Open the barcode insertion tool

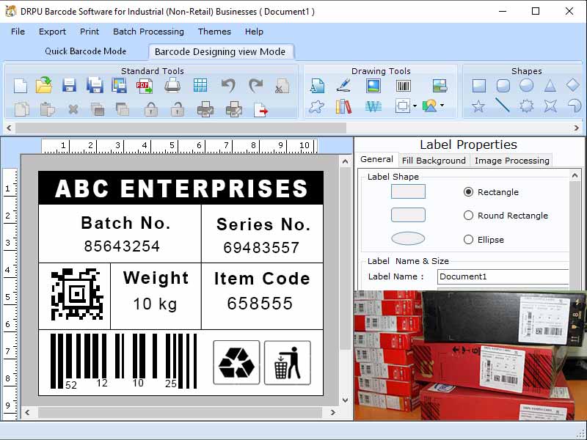pyautogui.click(x=404, y=85)
